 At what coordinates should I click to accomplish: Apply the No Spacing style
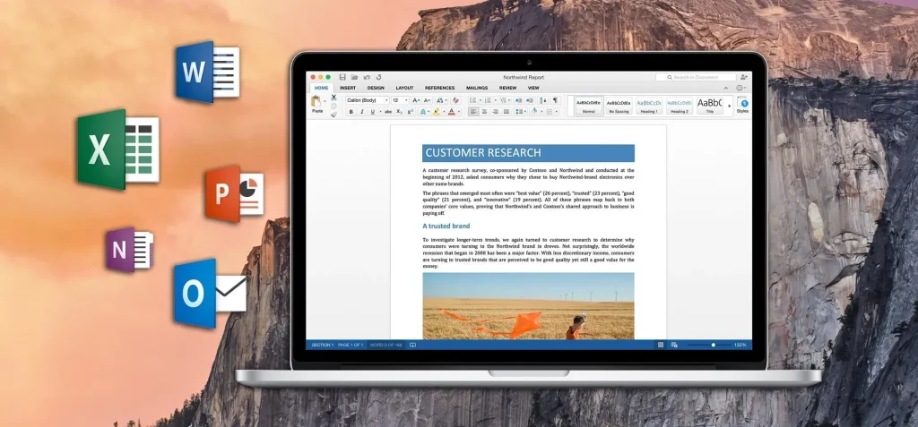(619, 106)
